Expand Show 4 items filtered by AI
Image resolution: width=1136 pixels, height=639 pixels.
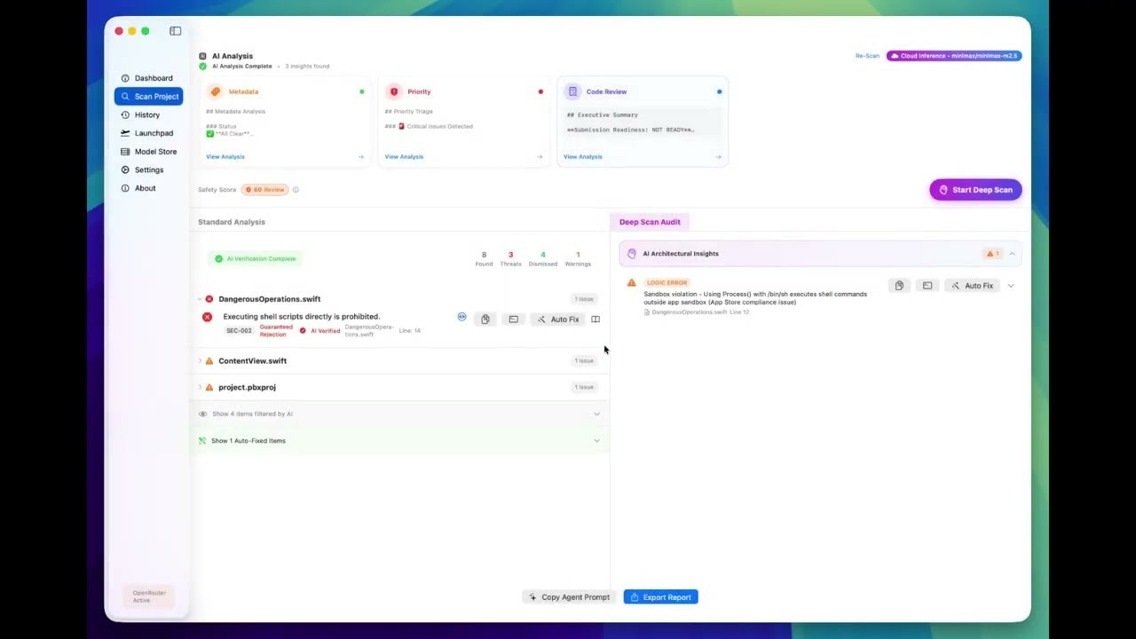(399, 414)
